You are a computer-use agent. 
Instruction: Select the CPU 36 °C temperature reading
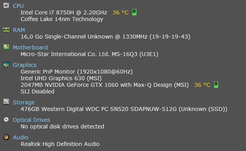121,12
